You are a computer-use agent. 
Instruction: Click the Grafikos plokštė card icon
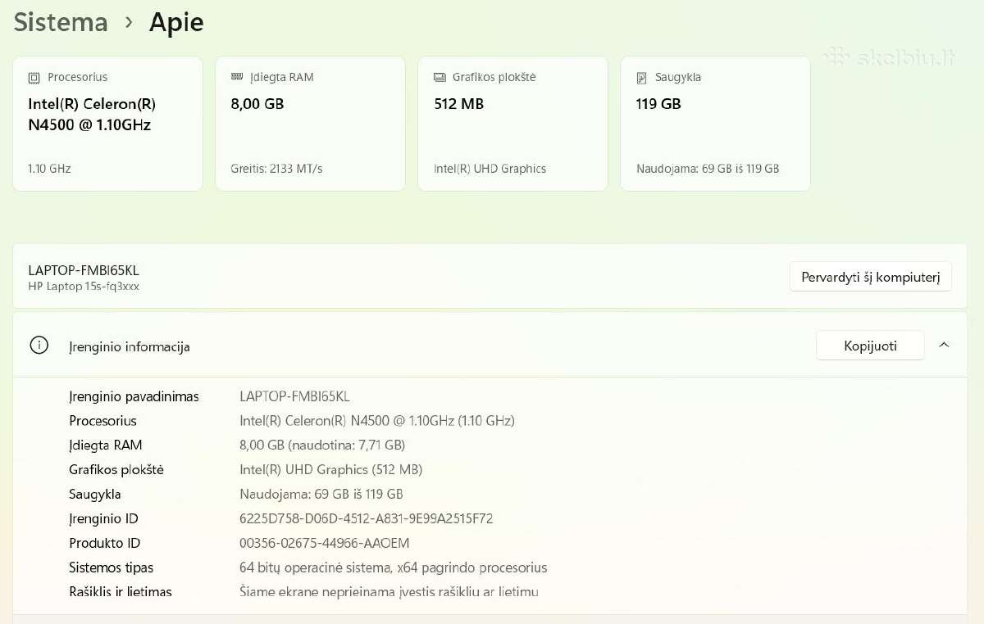440,77
